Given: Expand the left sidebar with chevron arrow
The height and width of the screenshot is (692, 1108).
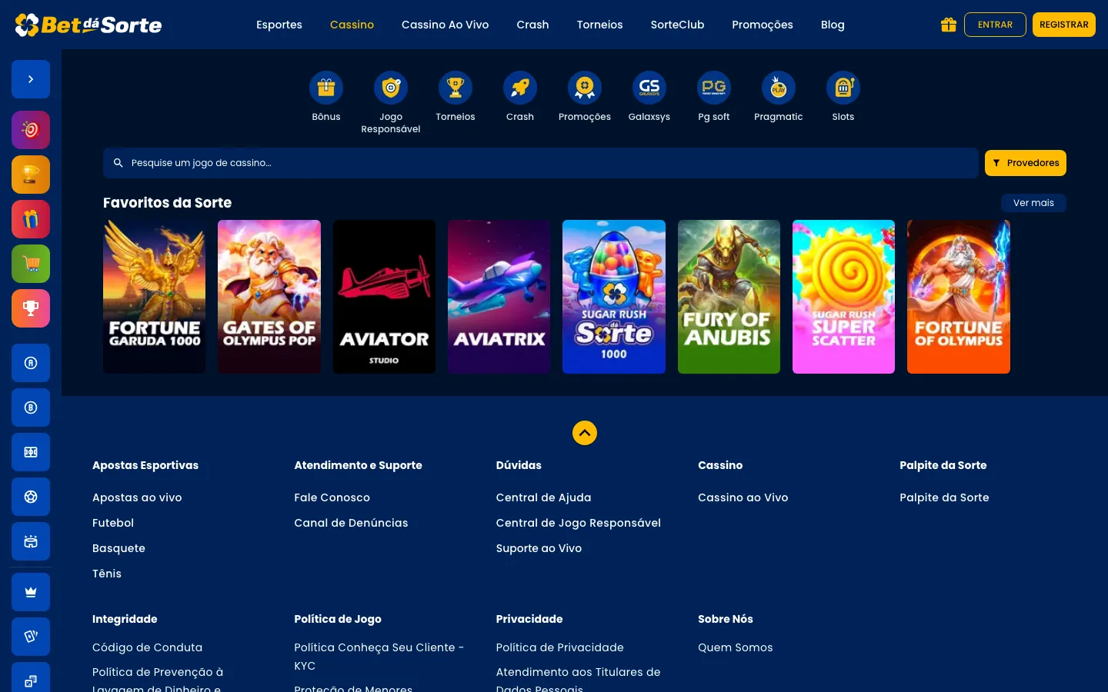Looking at the screenshot, I should point(31,79).
